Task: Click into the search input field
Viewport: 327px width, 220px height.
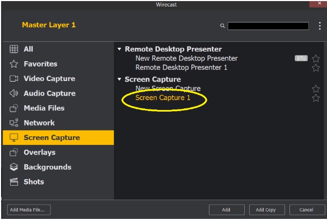Action: coord(268,26)
